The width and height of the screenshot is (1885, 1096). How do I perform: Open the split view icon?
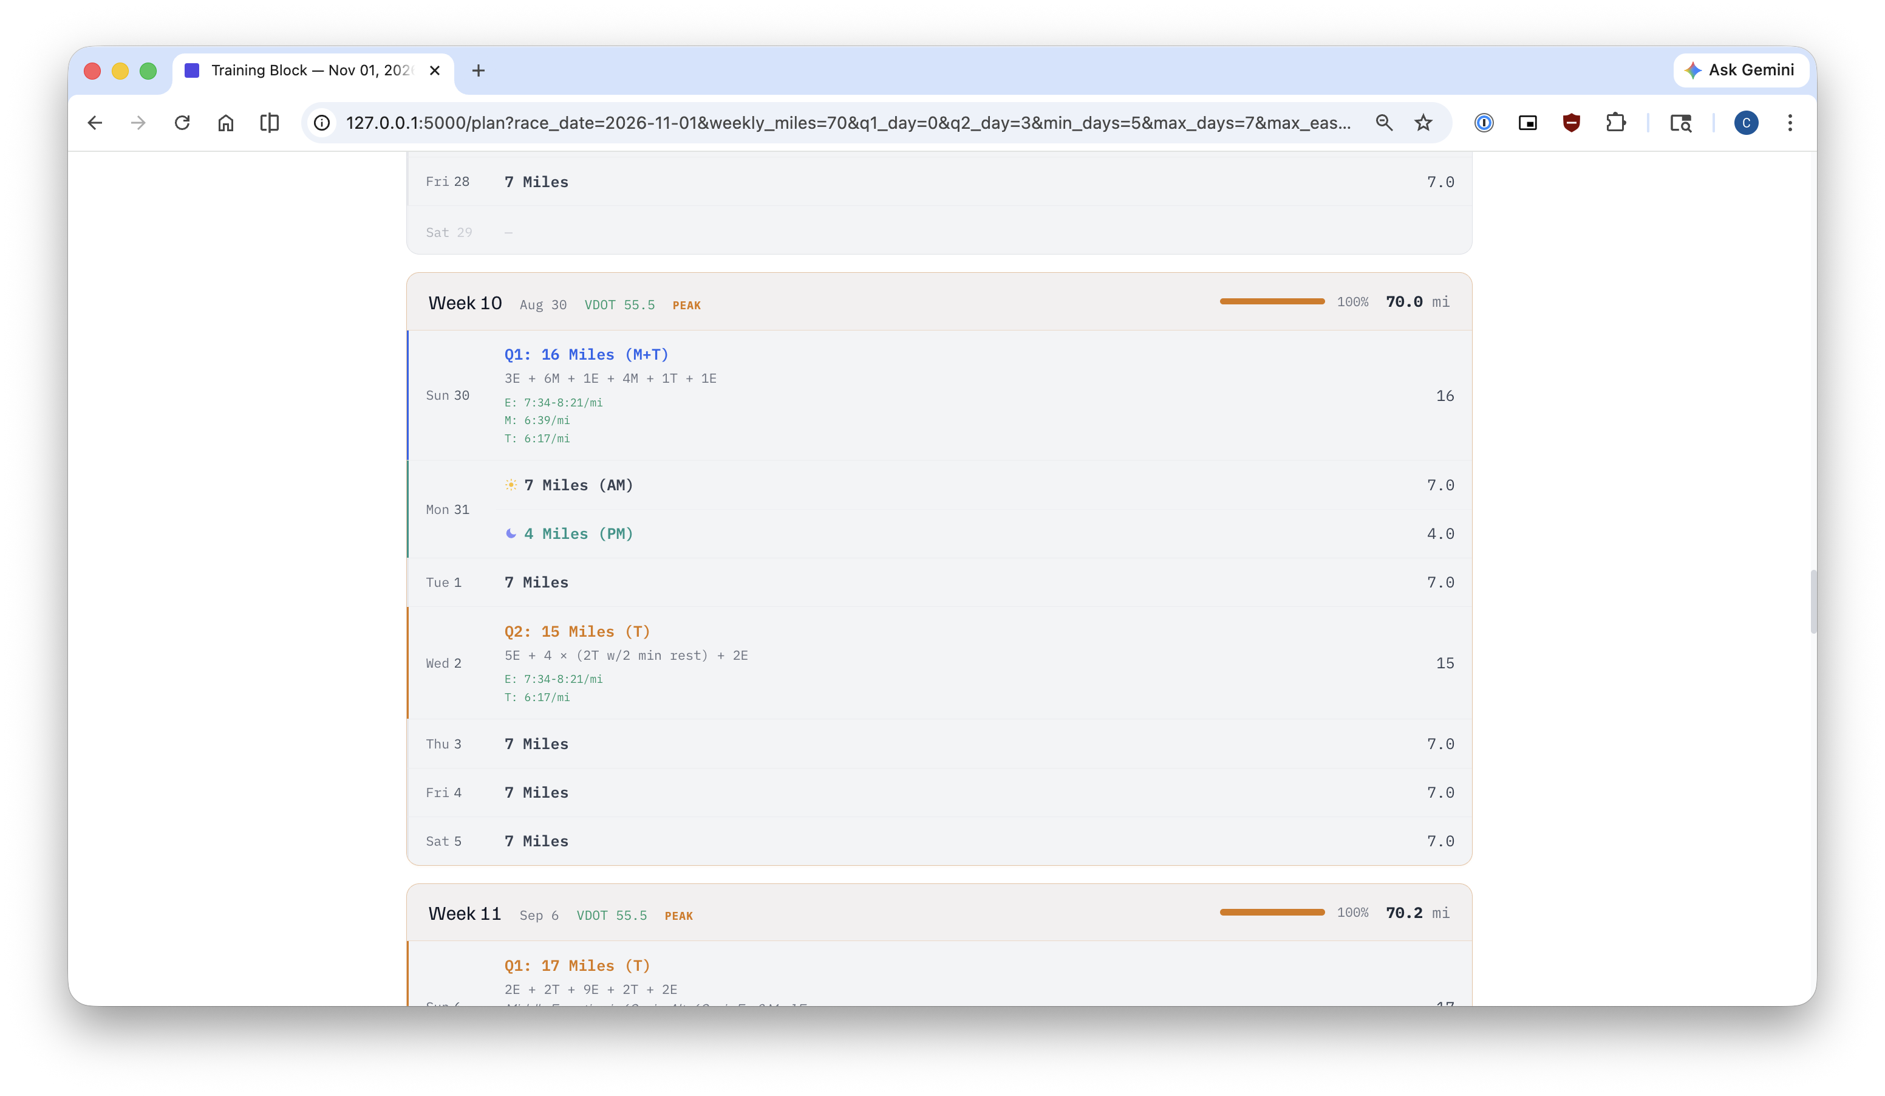[269, 123]
